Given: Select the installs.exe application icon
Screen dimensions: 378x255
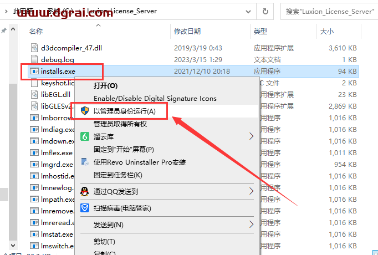Looking at the screenshot, I should point(34,71).
